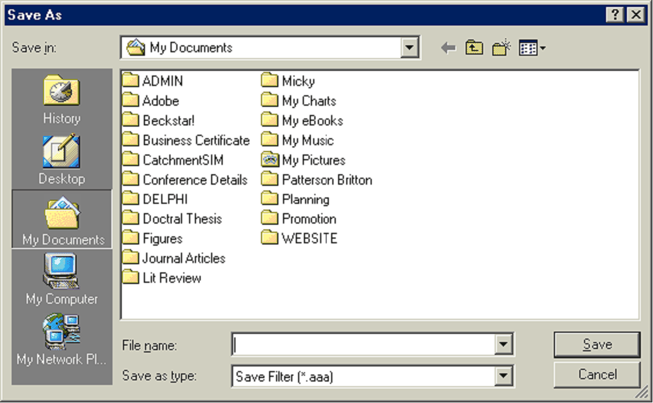Go up one folder level
The image size is (653, 403).
pyautogui.click(x=473, y=47)
